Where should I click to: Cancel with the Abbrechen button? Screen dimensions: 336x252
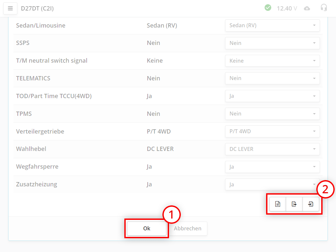(x=188, y=228)
